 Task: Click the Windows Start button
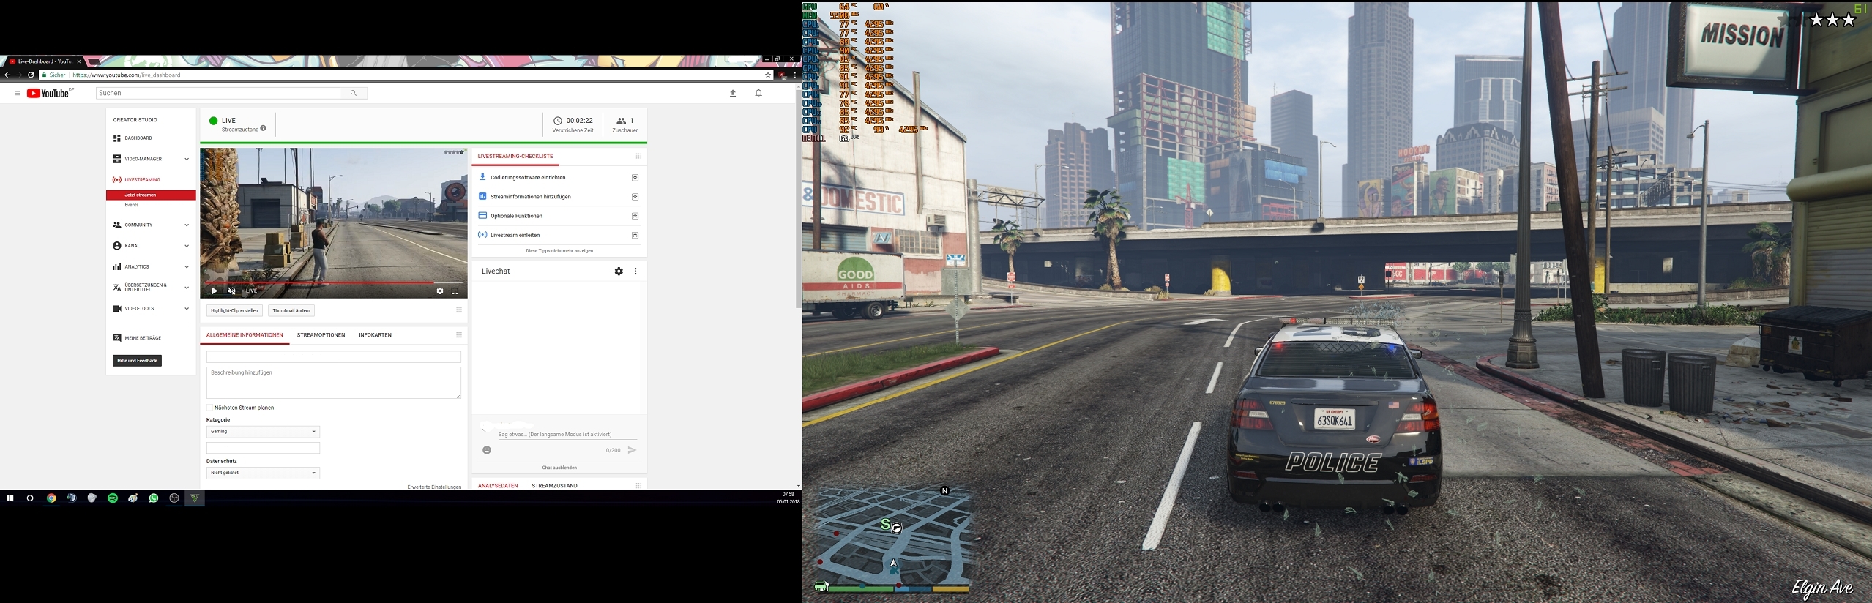pyautogui.click(x=10, y=498)
